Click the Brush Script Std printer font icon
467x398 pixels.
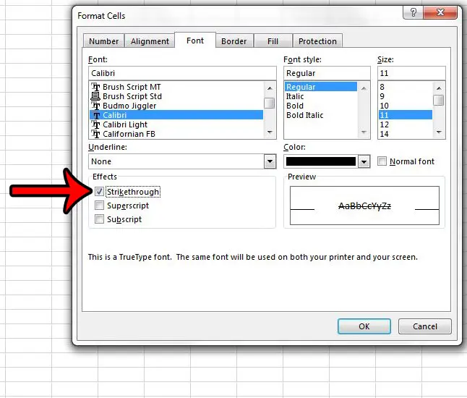[95, 96]
